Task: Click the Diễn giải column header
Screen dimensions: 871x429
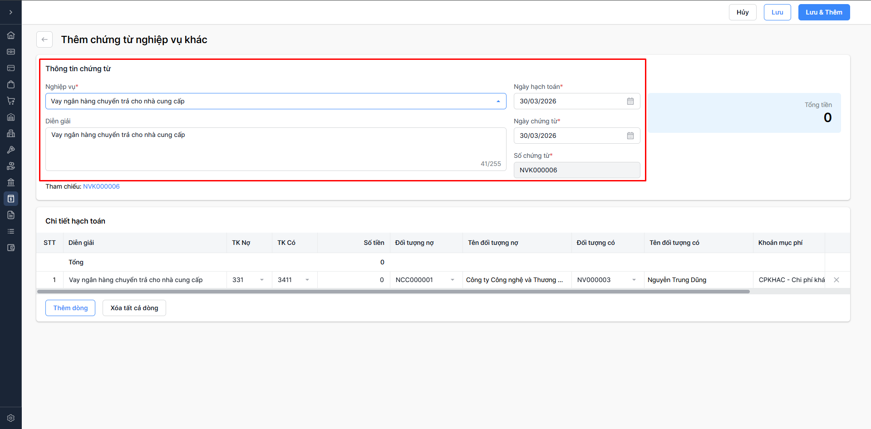Action: (145, 243)
